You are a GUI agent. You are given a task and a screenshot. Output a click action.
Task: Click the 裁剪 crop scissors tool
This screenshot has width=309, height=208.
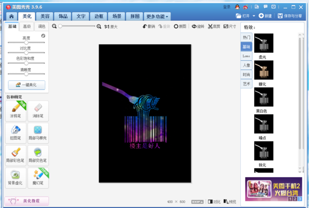pyautogui.click(x=214, y=27)
